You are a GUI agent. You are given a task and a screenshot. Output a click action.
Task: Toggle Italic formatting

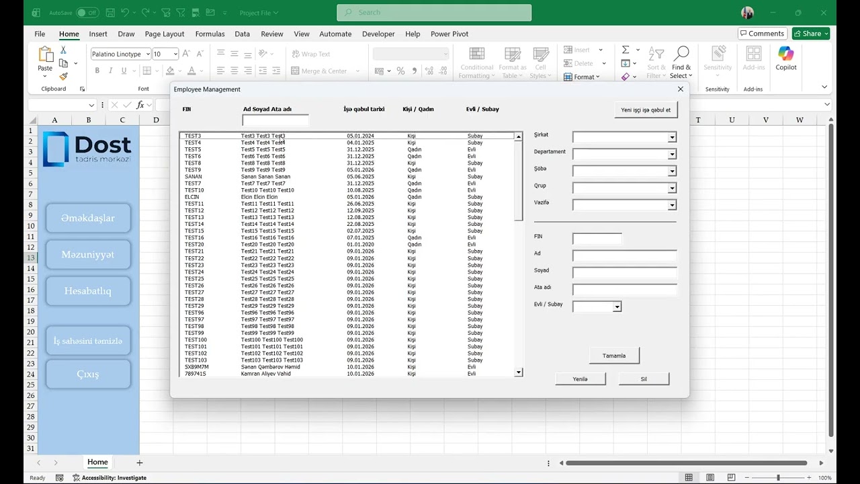click(x=111, y=71)
